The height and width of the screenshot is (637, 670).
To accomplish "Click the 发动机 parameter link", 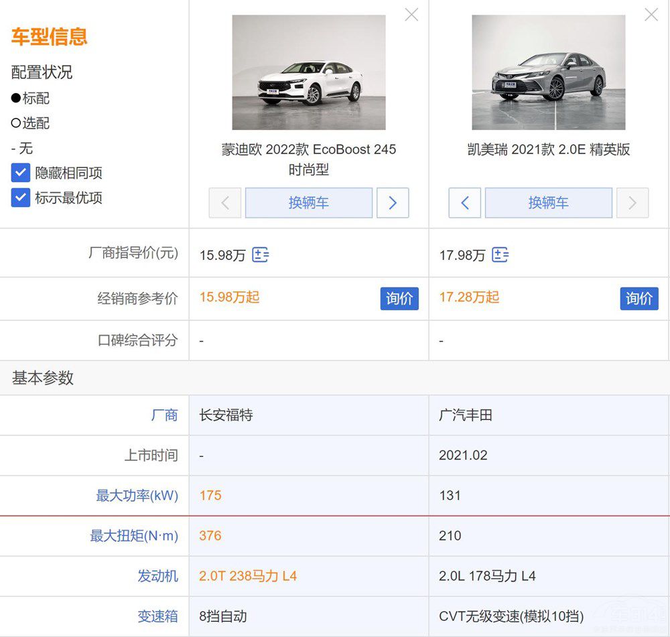I will coord(157,576).
